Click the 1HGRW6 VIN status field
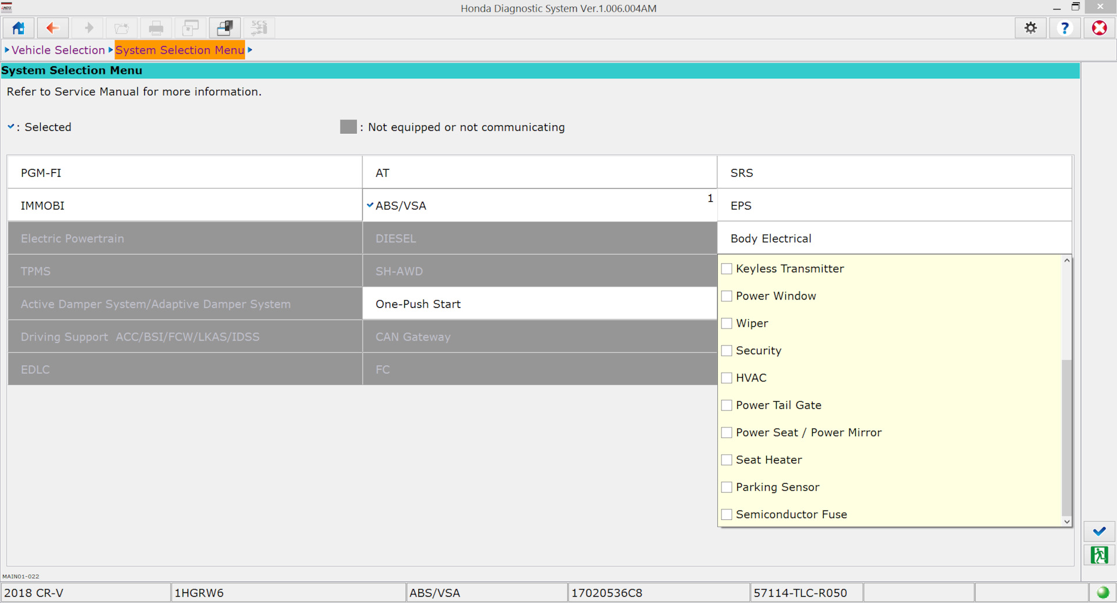 [289, 593]
